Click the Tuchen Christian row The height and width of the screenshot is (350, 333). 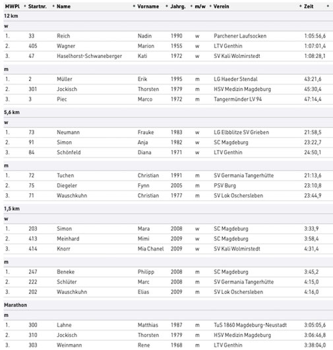(x=168, y=176)
